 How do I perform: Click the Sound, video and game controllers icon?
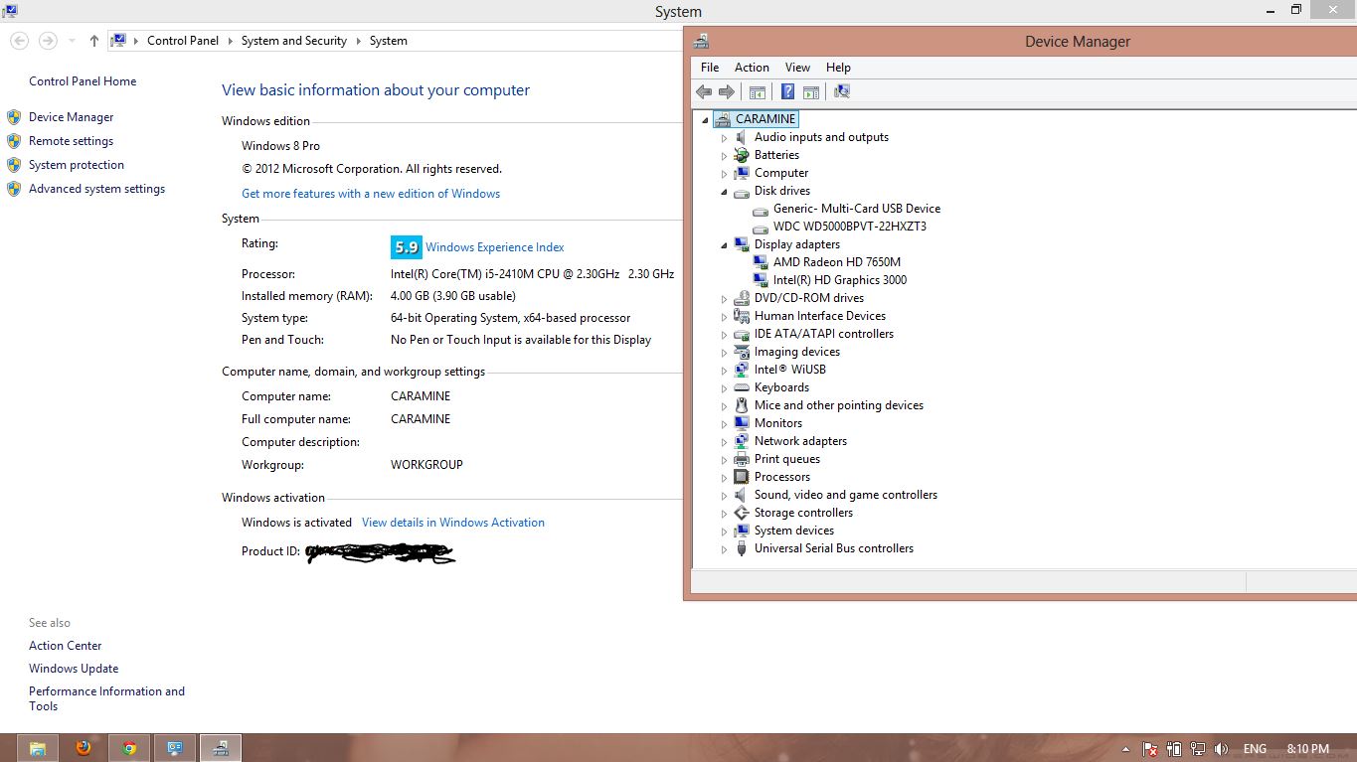(742, 495)
